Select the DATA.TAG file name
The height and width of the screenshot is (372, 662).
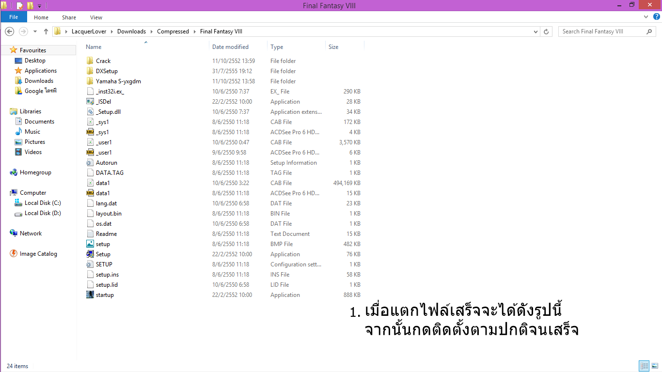click(110, 173)
